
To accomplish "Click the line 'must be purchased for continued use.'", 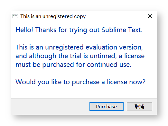I will 73,65.
